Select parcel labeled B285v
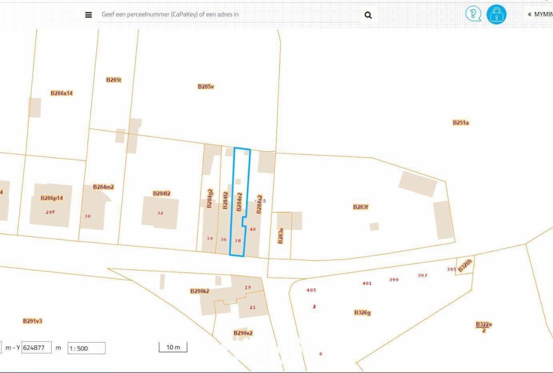This screenshot has width=553, height=373. (206, 86)
